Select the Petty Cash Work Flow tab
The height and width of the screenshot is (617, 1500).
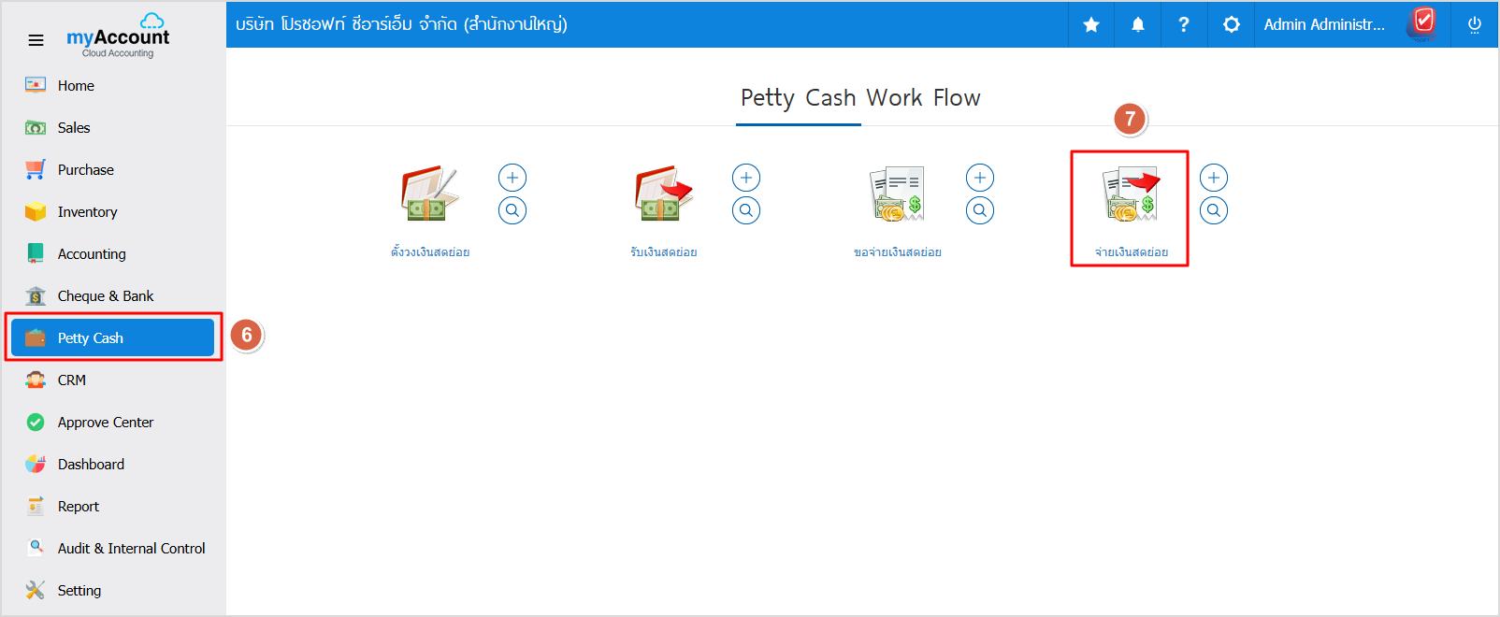pos(859,98)
